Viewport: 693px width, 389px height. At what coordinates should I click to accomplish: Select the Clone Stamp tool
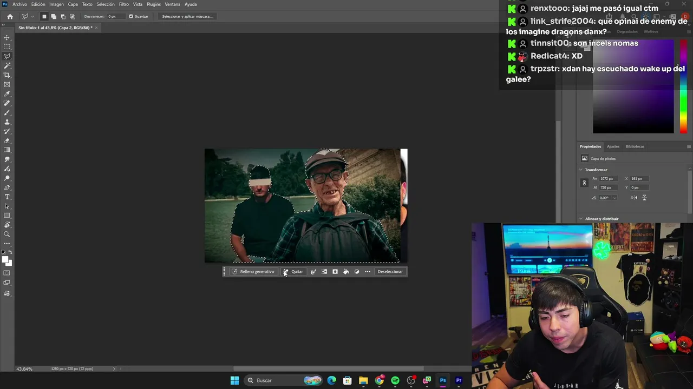point(7,122)
